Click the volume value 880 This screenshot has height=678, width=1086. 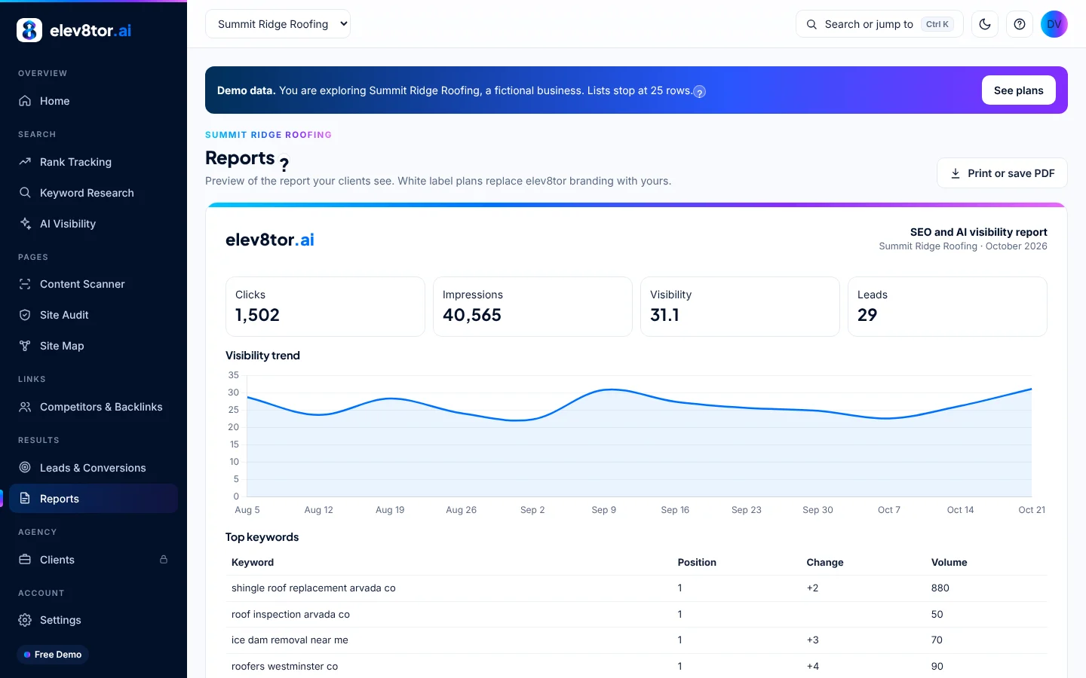[x=940, y=588]
